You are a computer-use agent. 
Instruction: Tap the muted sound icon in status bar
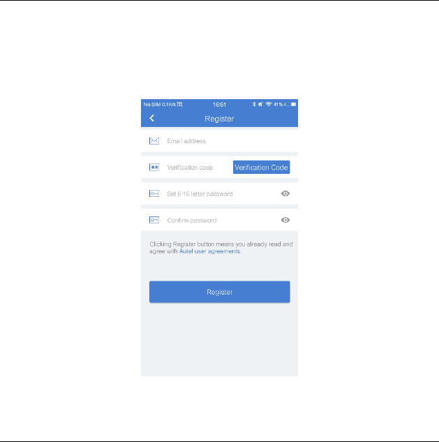pos(260,104)
